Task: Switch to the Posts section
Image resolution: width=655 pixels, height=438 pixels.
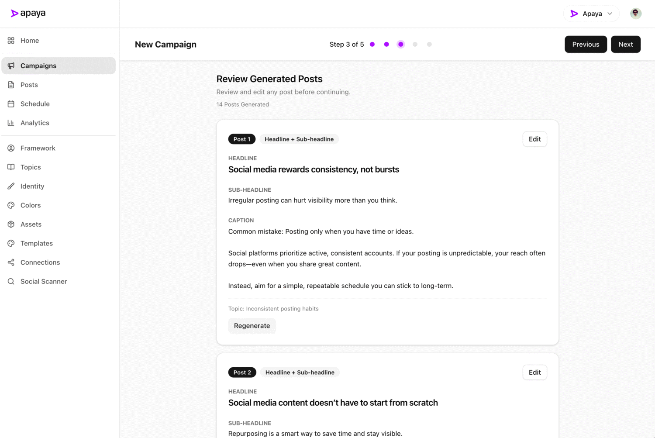Action: (x=29, y=84)
